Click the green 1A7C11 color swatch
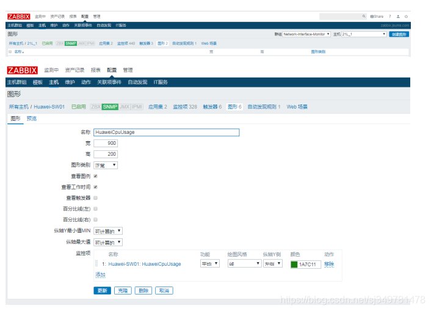 [x=294, y=265]
